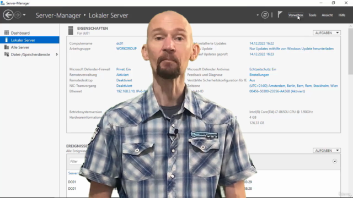Open the Hilfe menu

tap(342, 15)
